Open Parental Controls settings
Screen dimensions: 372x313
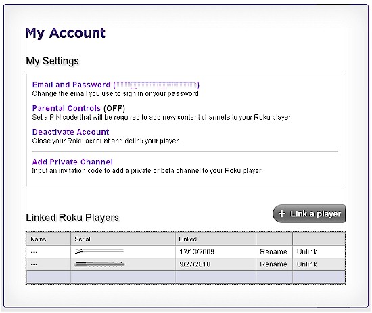pyautogui.click(x=66, y=108)
